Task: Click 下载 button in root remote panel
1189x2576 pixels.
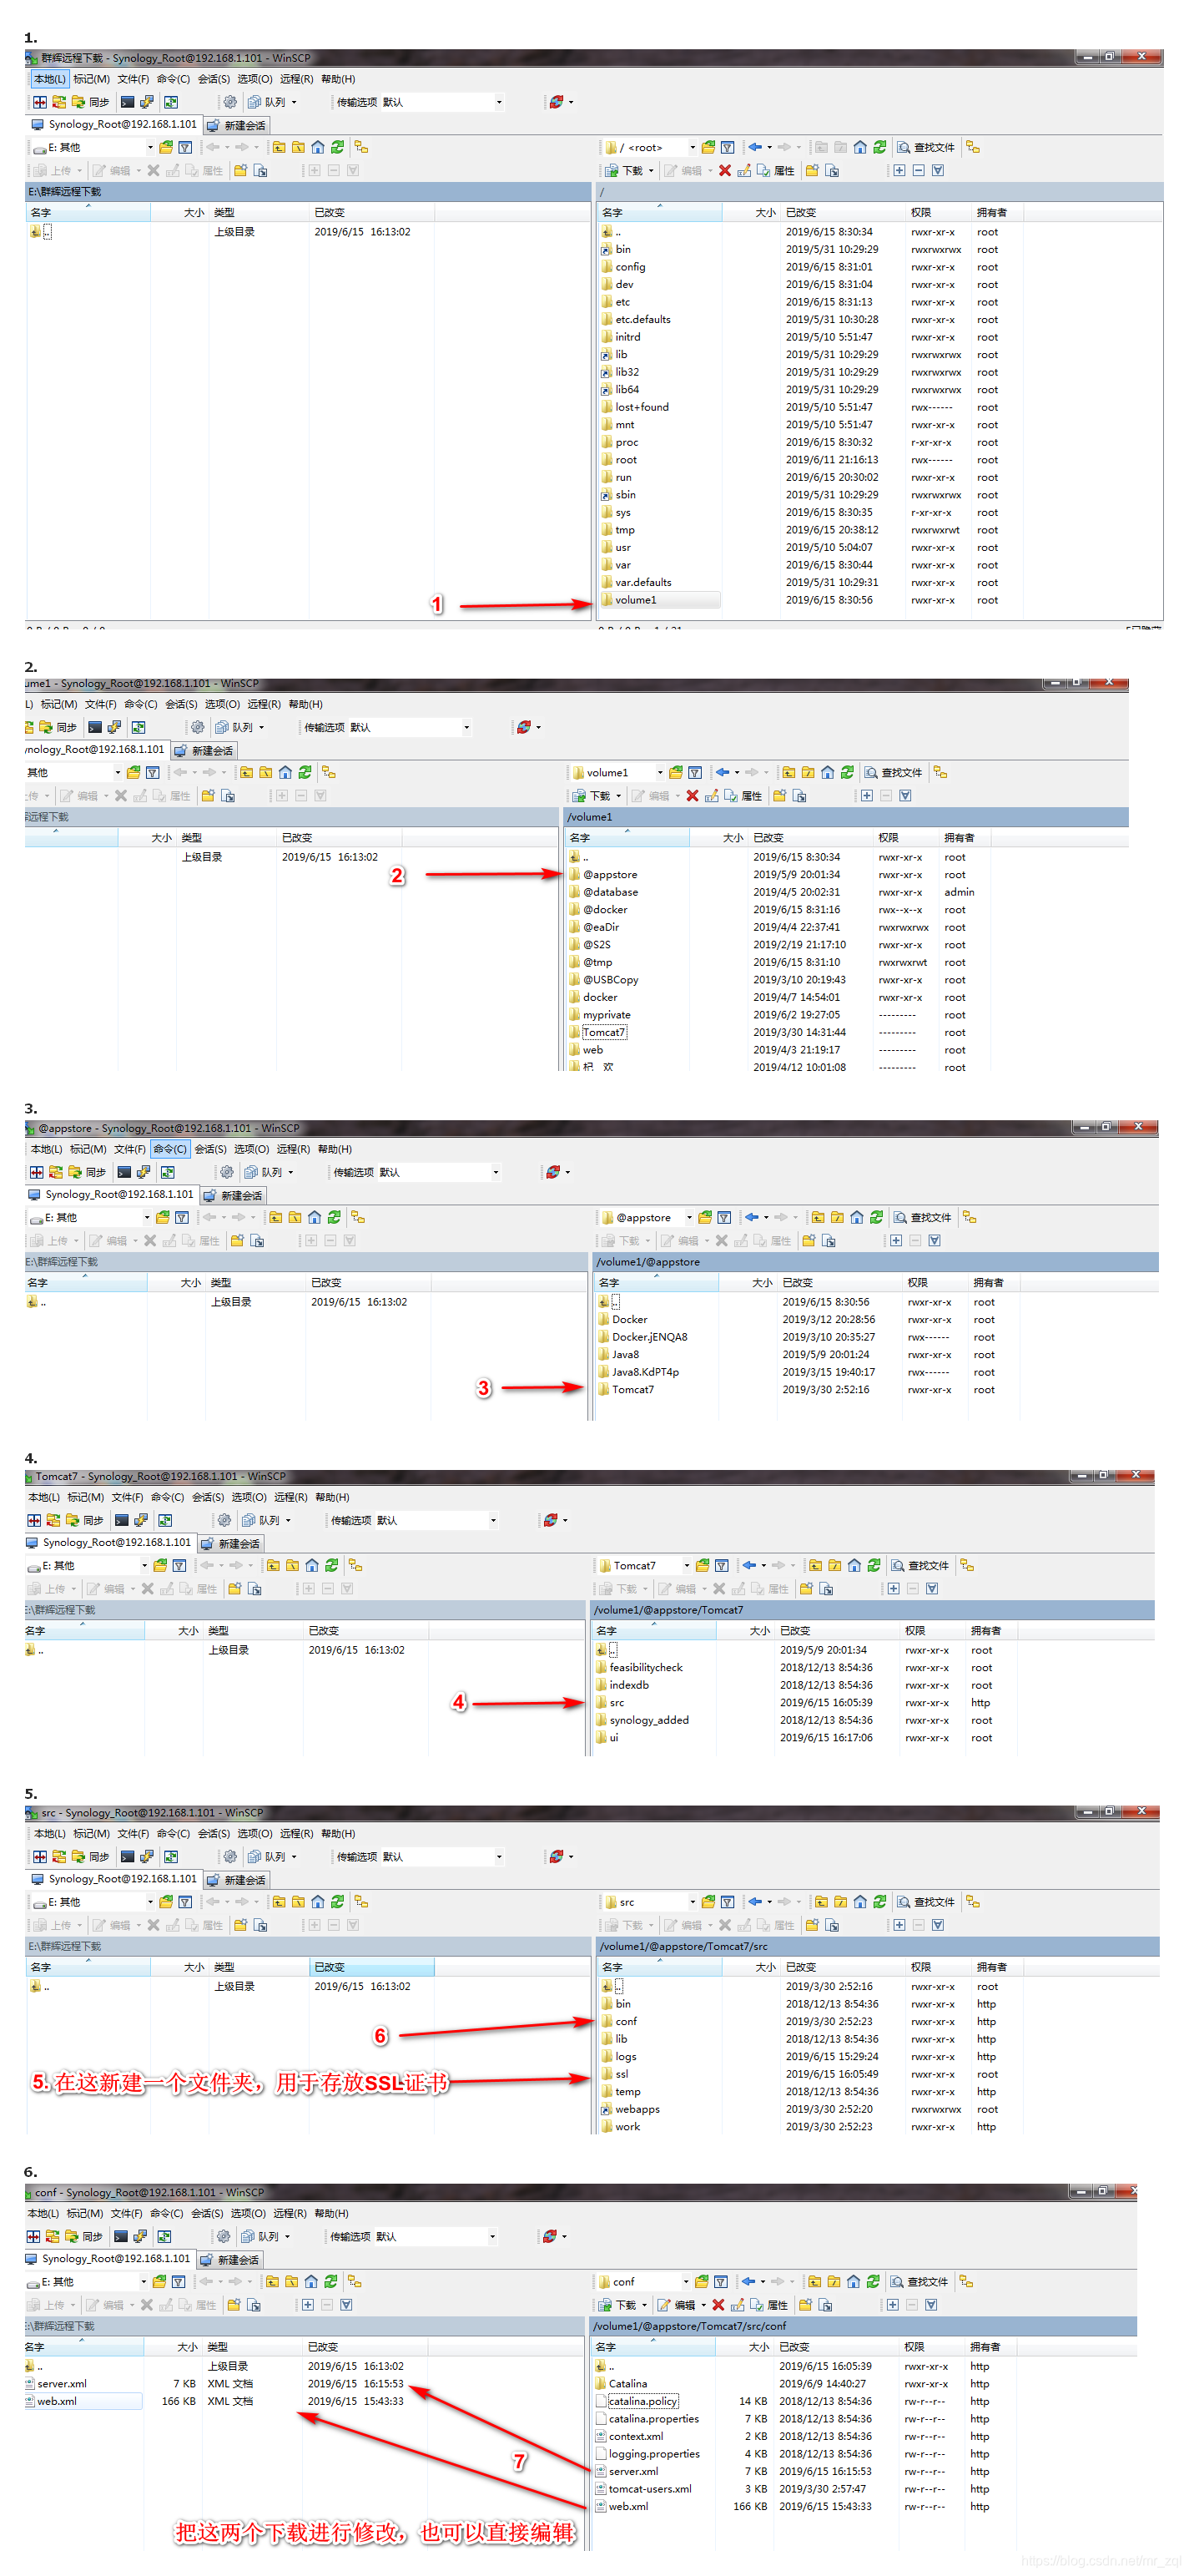Action: pos(624,171)
